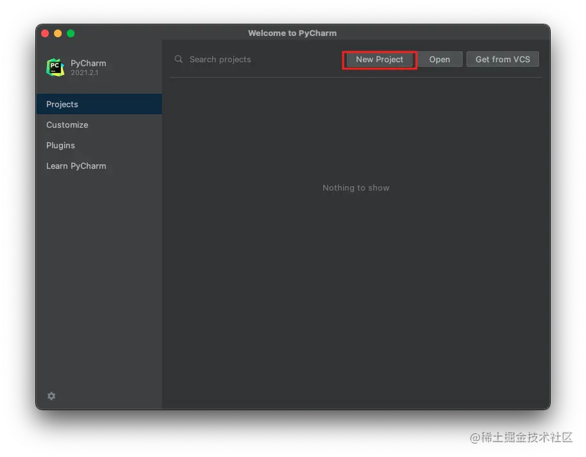
Task: Maximize window with green button
Action: (71, 33)
